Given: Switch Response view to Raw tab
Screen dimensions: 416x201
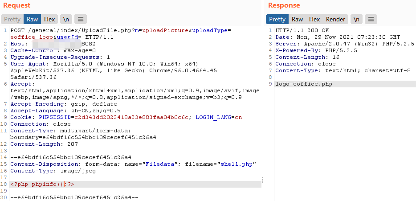Looking at the screenshot, I should coord(298,19).
